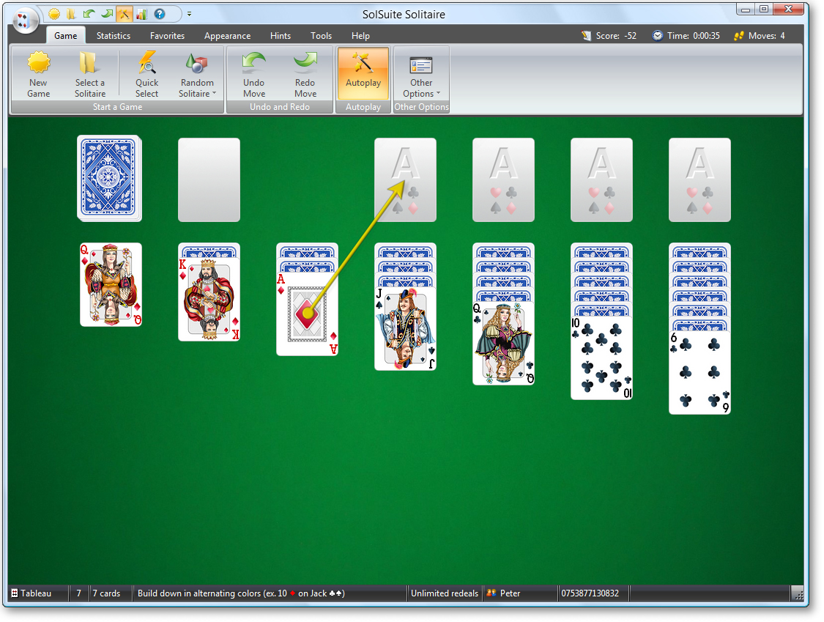Screen dimensions: 824x622
Task: Toggle autoplay wand in quick access toolbar
Action: [x=125, y=14]
